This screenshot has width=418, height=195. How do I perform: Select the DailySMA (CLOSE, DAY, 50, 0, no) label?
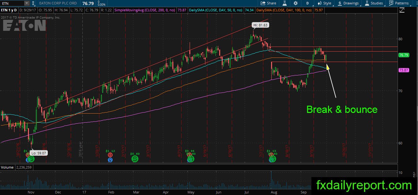pos(216,10)
